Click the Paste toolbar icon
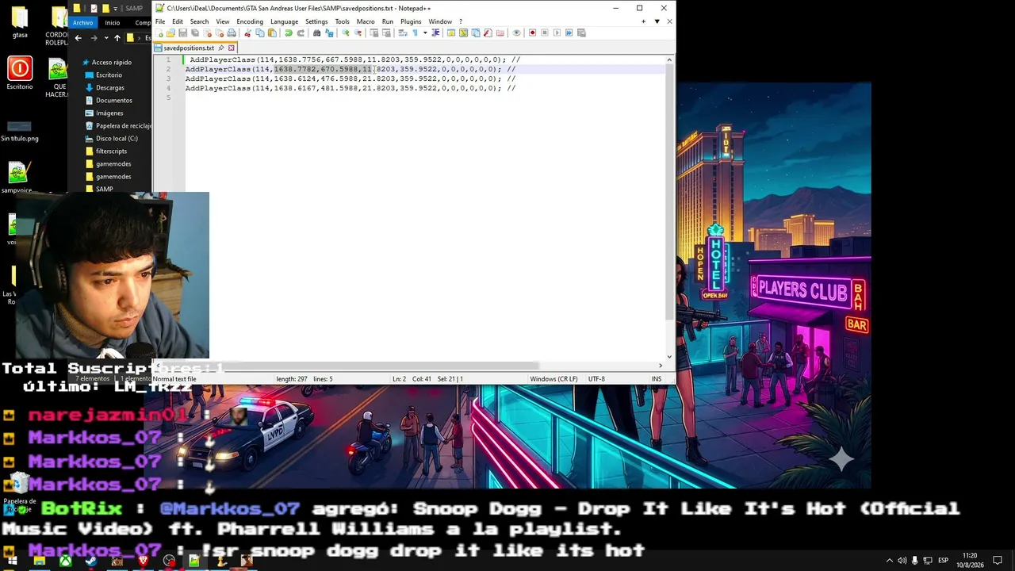Screen dimensions: 1015x571 [x=272, y=33]
